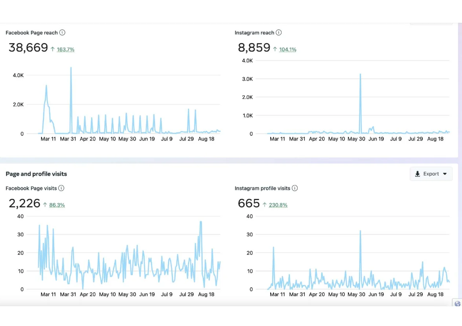
Task: View the Facebook Page visits info icon
Action: point(62,188)
